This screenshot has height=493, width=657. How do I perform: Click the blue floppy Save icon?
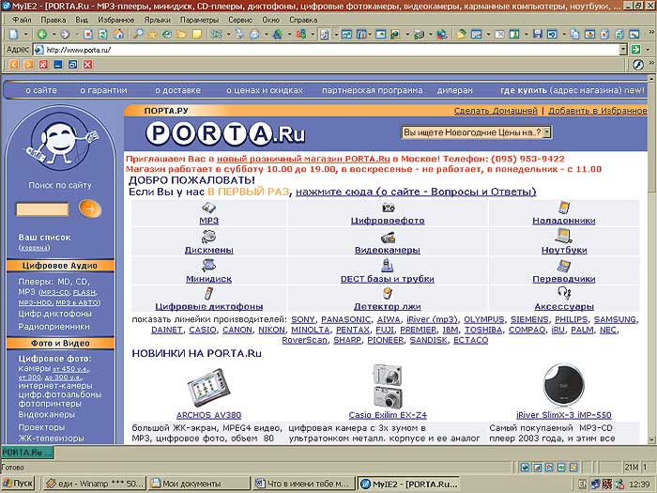(x=538, y=35)
